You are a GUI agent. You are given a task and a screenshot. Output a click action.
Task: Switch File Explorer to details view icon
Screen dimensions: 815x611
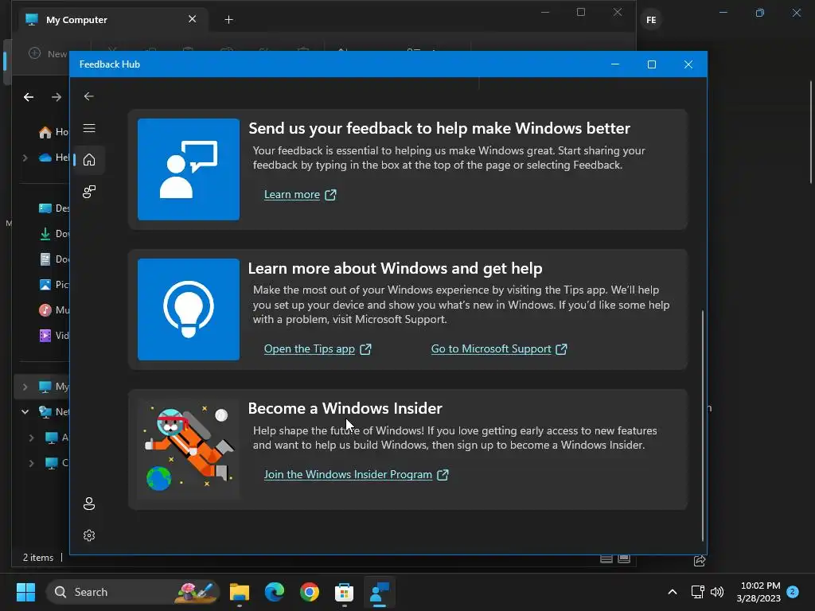[606, 559]
